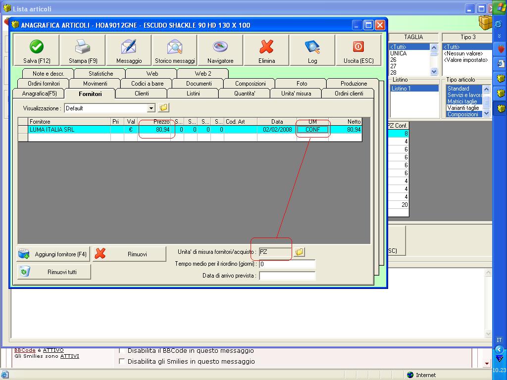Click the Data di arrivo prevista field
Viewport: 507px width, 380px height.
[287, 276]
